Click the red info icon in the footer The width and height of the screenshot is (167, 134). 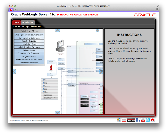(x=153, y=120)
